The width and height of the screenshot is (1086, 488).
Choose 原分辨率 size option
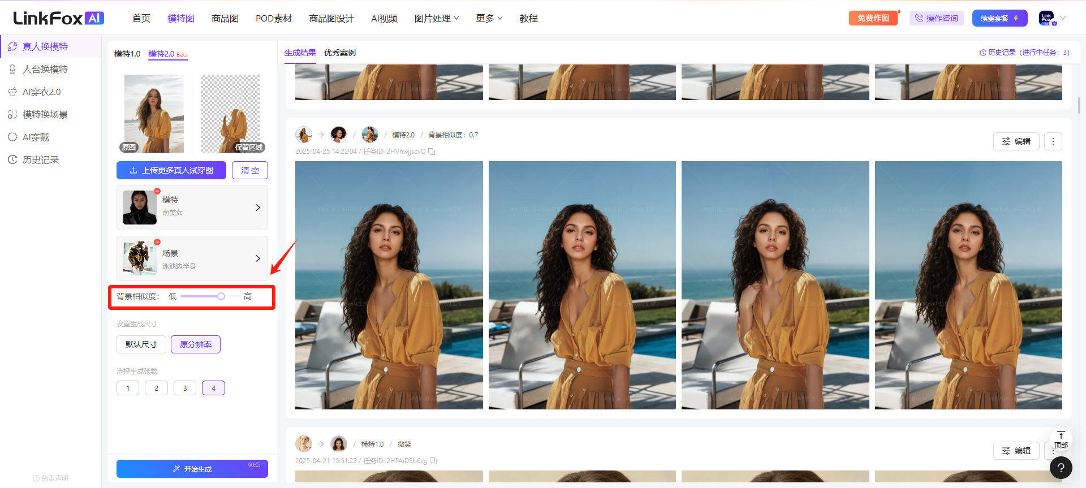tap(196, 344)
